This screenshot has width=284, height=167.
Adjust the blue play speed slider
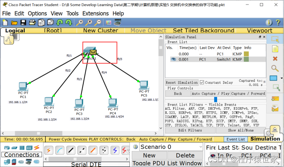tap(215, 99)
